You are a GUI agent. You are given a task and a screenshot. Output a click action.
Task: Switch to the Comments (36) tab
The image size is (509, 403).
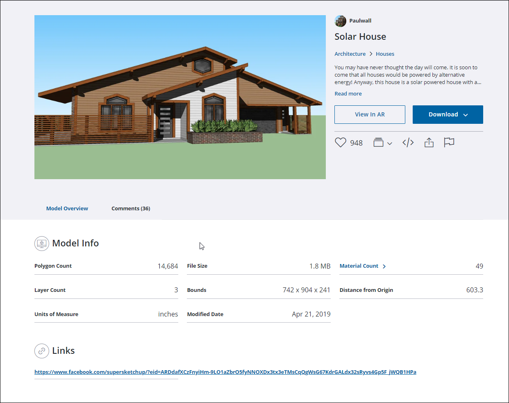(x=131, y=209)
